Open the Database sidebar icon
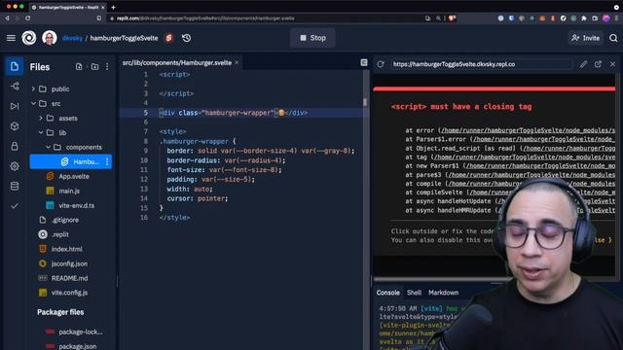 pyautogui.click(x=15, y=186)
